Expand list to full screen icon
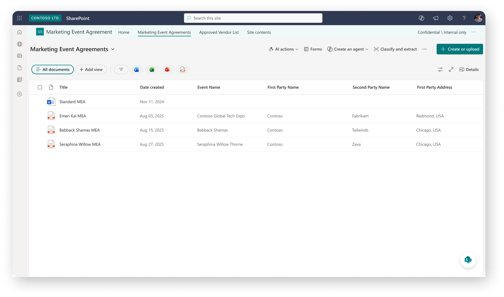Viewport: 504px width, 297px height. (451, 69)
